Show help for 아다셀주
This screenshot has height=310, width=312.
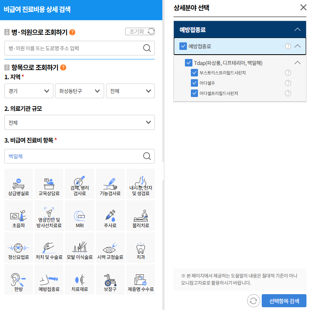click(x=288, y=83)
